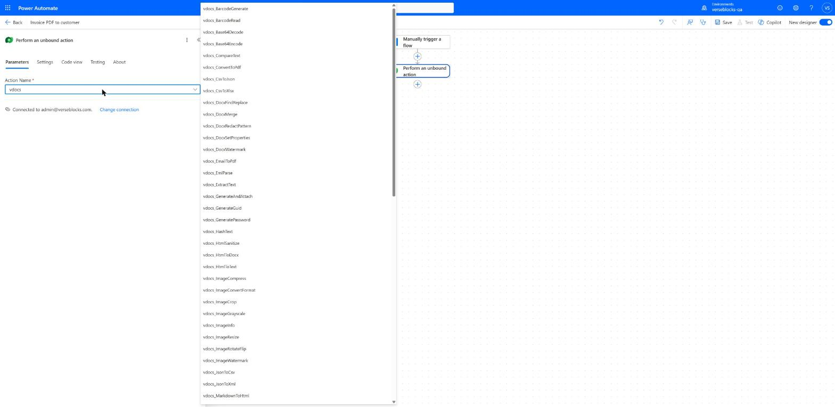Viewport: 835px width, 407px height.
Task: Expand the Action Name dropdown chevron
Action: coord(195,89)
